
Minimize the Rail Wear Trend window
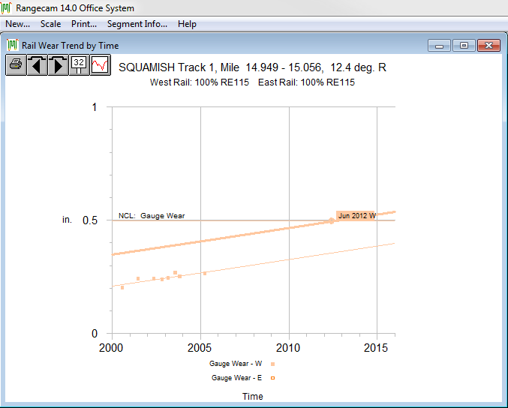(439, 46)
